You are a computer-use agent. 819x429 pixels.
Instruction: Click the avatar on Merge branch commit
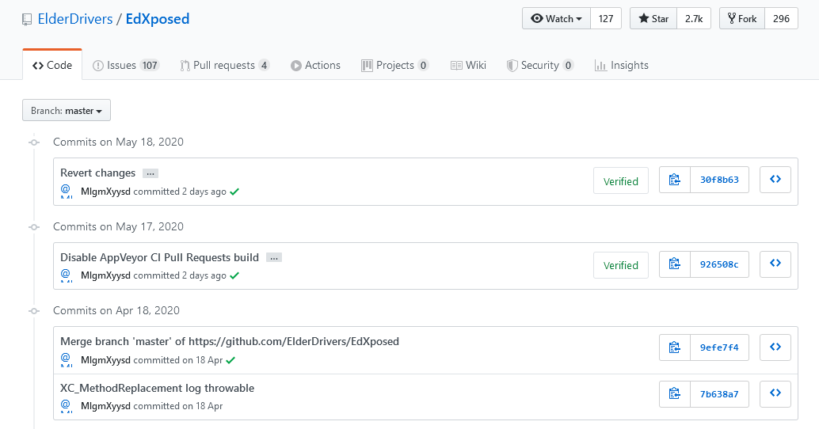tap(67, 359)
